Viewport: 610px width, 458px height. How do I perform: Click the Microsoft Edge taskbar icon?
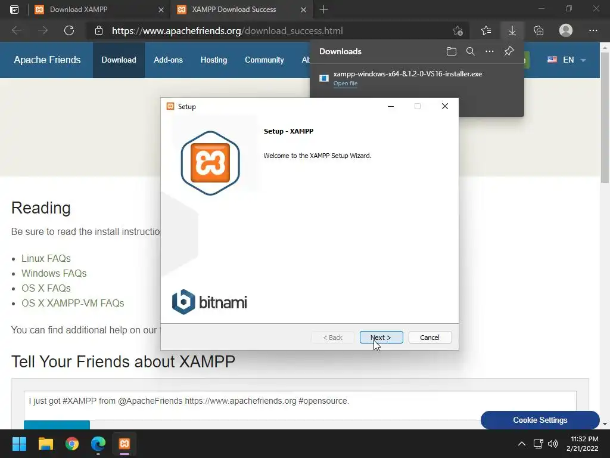tap(98, 444)
